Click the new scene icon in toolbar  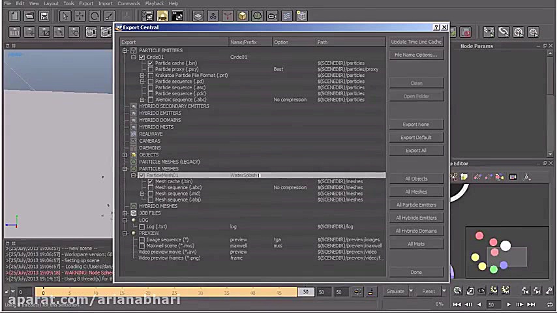[14, 16]
